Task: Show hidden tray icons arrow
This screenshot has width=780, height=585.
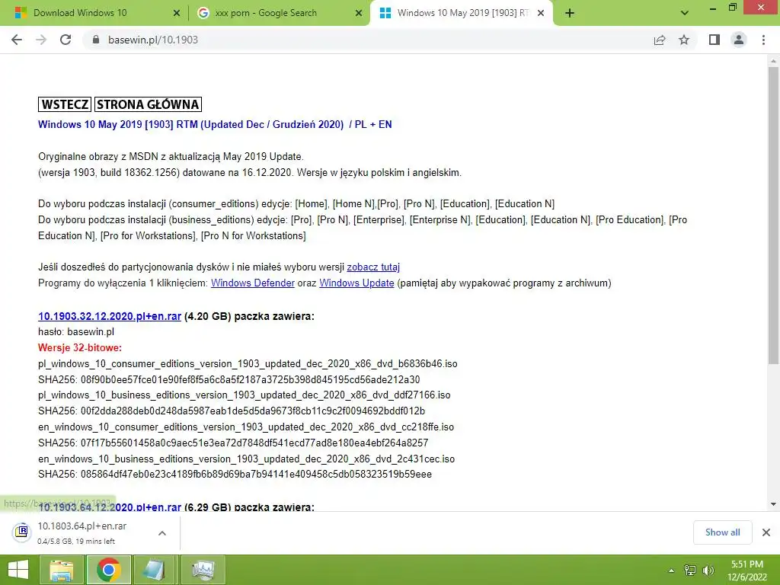Action: [671, 571]
